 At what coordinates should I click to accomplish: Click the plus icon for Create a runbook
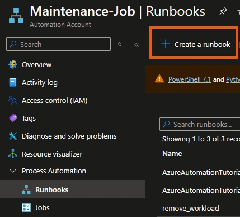(166, 44)
